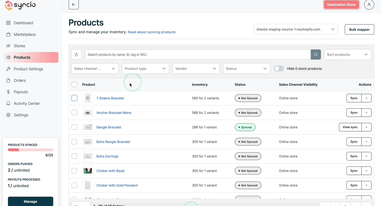
Task: Refresh the products list
Action: click(x=76, y=54)
